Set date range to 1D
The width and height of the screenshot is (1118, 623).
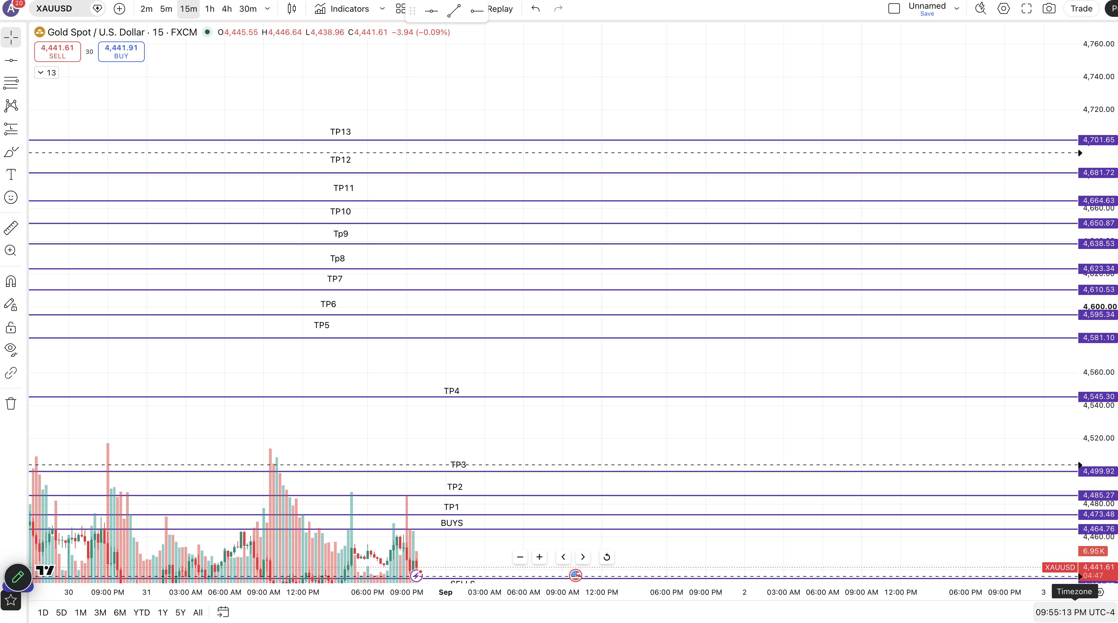pyautogui.click(x=43, y=612)
